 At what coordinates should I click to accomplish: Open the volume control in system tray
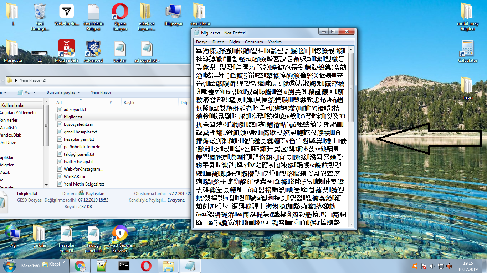pos(432,266)
